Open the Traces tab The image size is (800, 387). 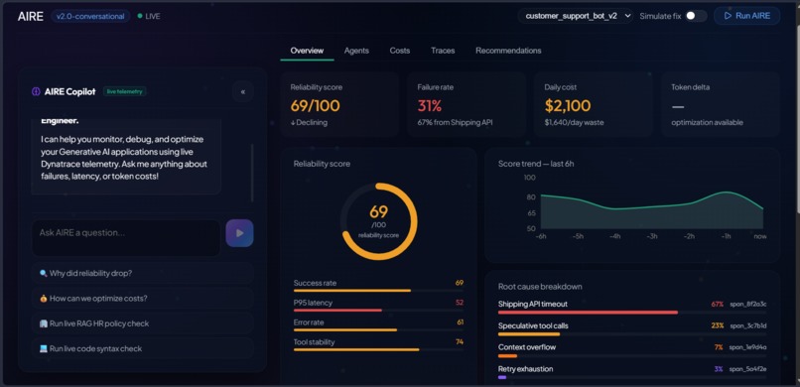tap(443, 51)
